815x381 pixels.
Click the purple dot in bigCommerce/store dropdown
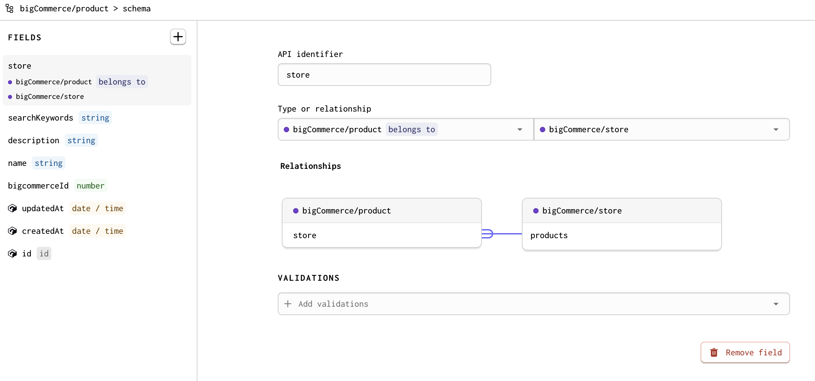(x=543, y=129)
